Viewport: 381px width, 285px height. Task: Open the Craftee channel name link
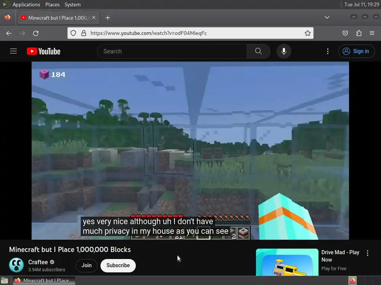38,262
